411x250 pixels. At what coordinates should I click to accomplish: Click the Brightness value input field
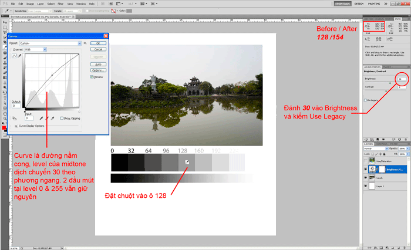(x=400, y=78)
